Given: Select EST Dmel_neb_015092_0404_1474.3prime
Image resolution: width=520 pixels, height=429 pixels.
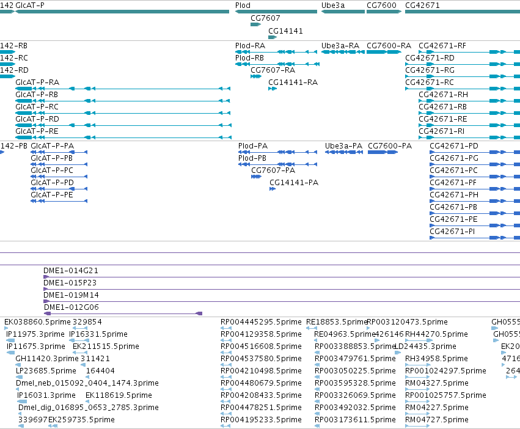Looking at the screenshot, I should tap(87, 383).
